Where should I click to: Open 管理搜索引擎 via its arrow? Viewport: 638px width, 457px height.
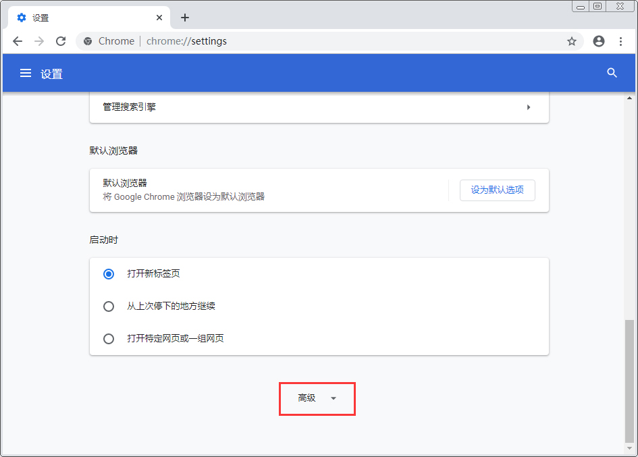[529, 107]
